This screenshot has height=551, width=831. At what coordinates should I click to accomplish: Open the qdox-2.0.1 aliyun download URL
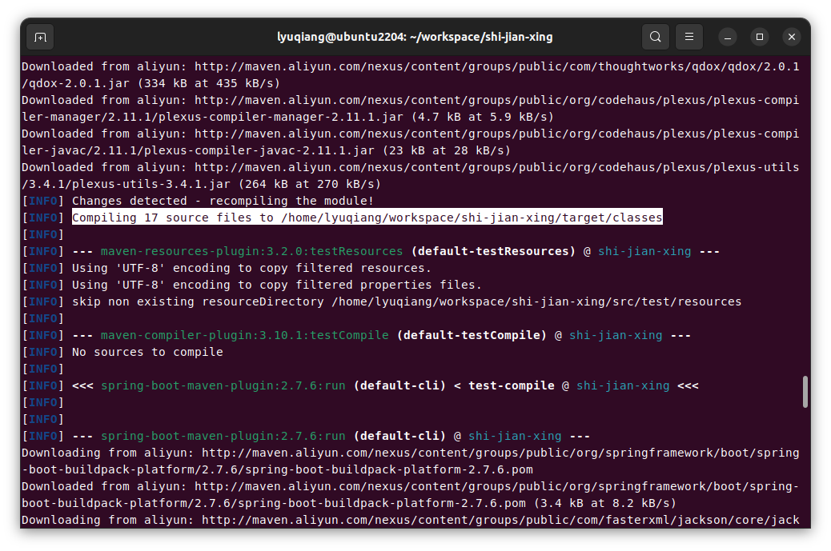pyautogui.click(x=496, y=66)
